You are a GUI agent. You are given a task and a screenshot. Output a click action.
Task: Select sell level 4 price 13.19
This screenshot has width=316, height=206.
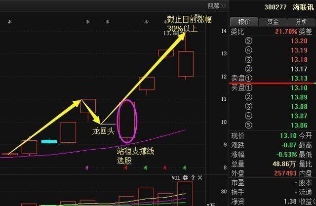pyautogui.click(x=299, y=50)
